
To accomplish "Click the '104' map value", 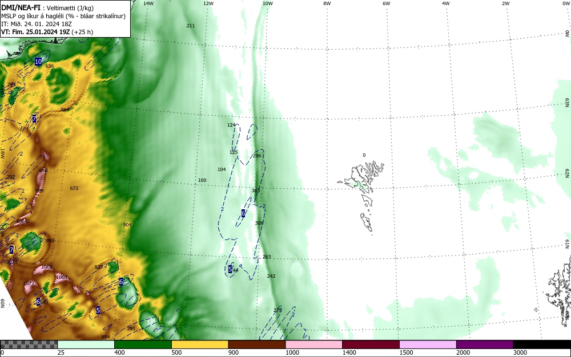I will [222, 169].
